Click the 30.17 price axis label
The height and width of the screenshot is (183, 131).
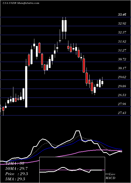click(x=122, y=68)
